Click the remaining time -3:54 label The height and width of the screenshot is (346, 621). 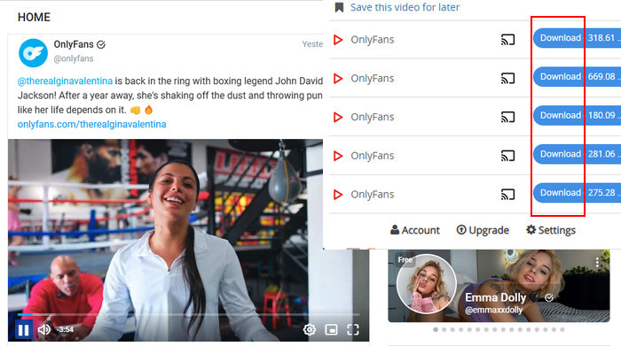[65, 329]
